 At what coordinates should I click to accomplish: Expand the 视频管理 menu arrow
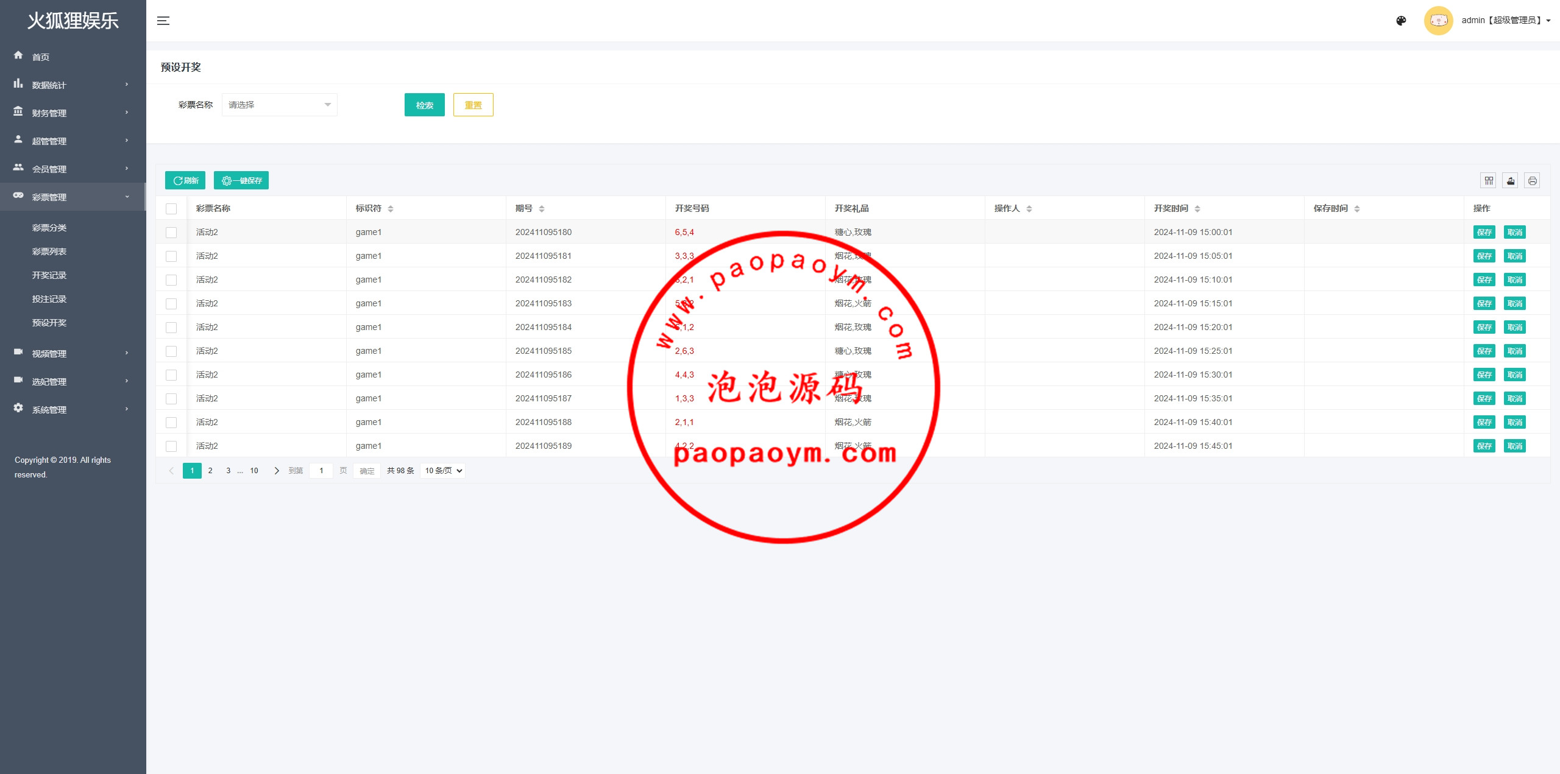[x=127, y=353]
